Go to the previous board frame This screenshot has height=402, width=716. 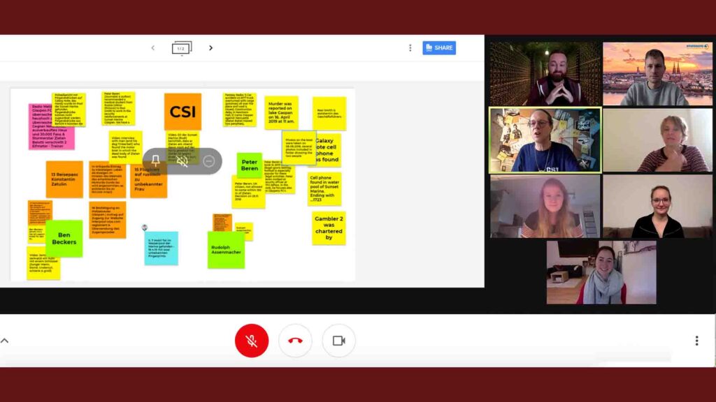pyautogui.click(x=153, y=48)
